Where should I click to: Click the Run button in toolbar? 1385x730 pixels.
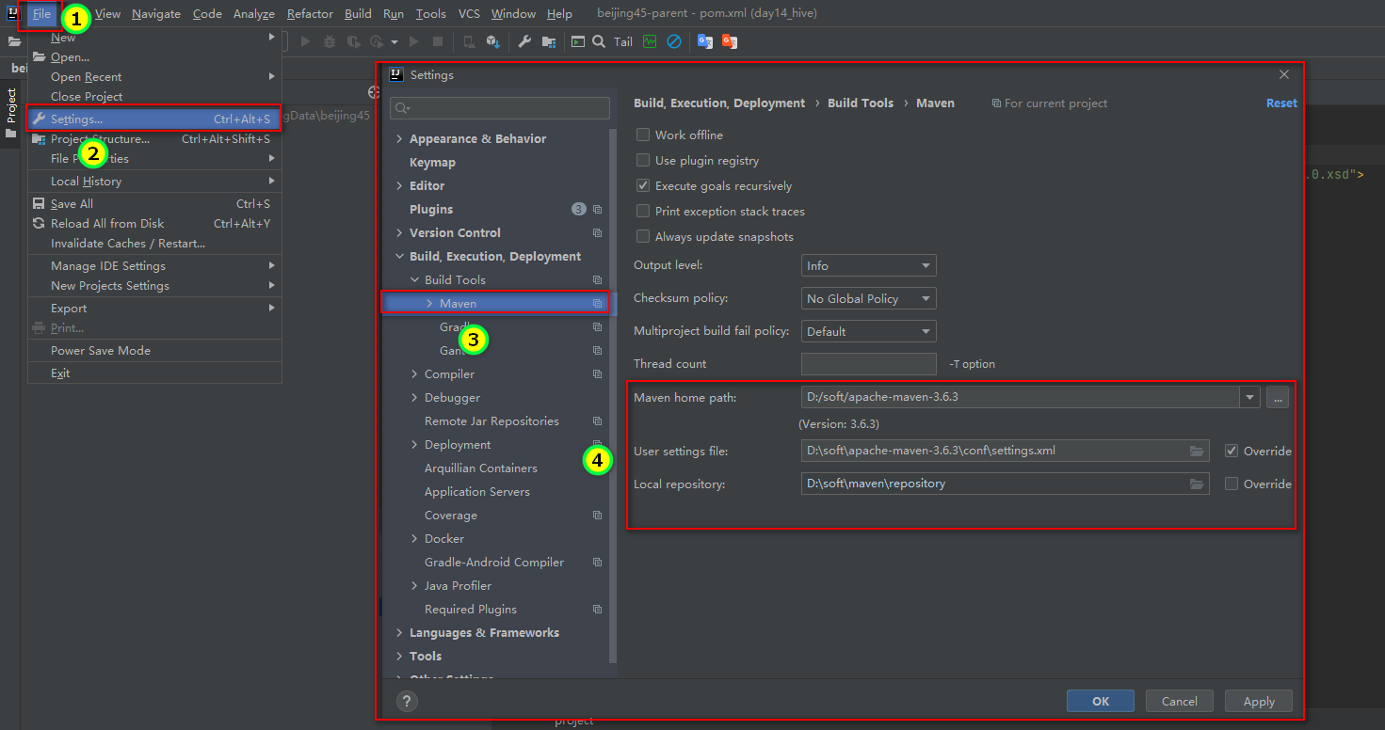point(305,41)
